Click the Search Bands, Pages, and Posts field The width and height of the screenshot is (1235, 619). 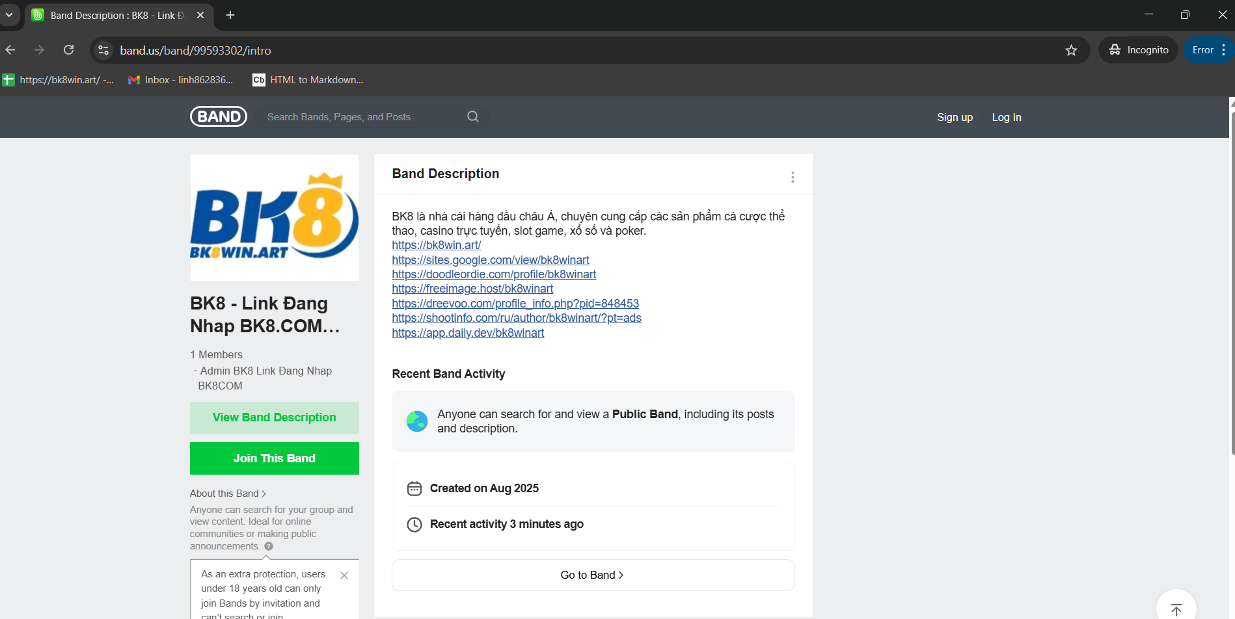coord(361,117)
